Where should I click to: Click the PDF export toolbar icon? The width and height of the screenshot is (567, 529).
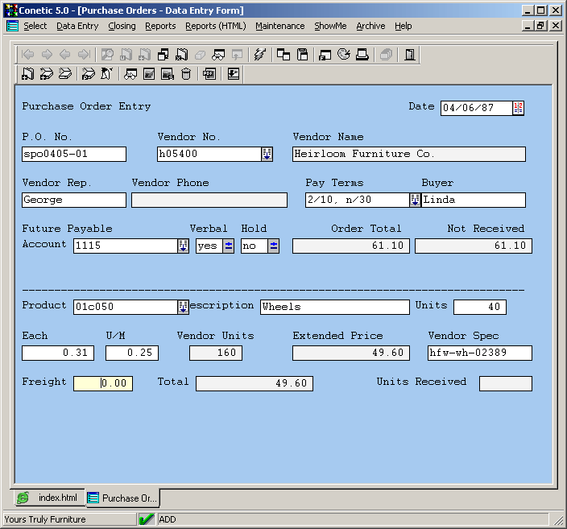coord(209,74)
